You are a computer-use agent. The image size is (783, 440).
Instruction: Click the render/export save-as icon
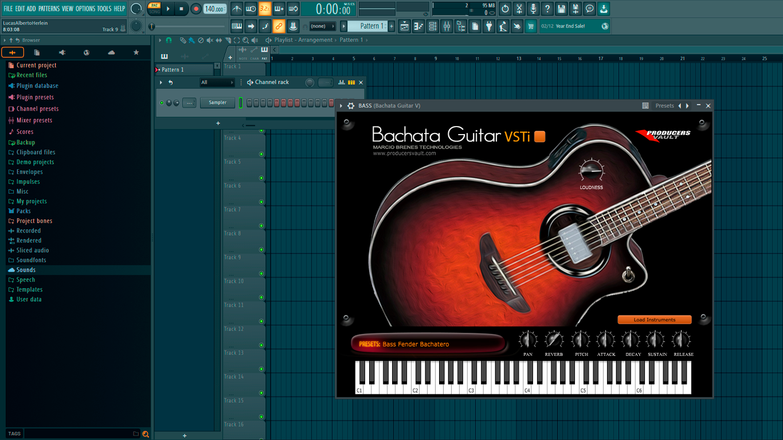(x=575, y=9)
